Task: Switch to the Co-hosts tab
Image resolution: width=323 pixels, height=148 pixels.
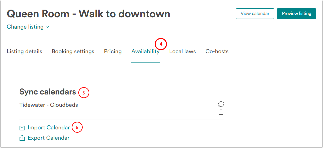Action: (x=217, y=52)
